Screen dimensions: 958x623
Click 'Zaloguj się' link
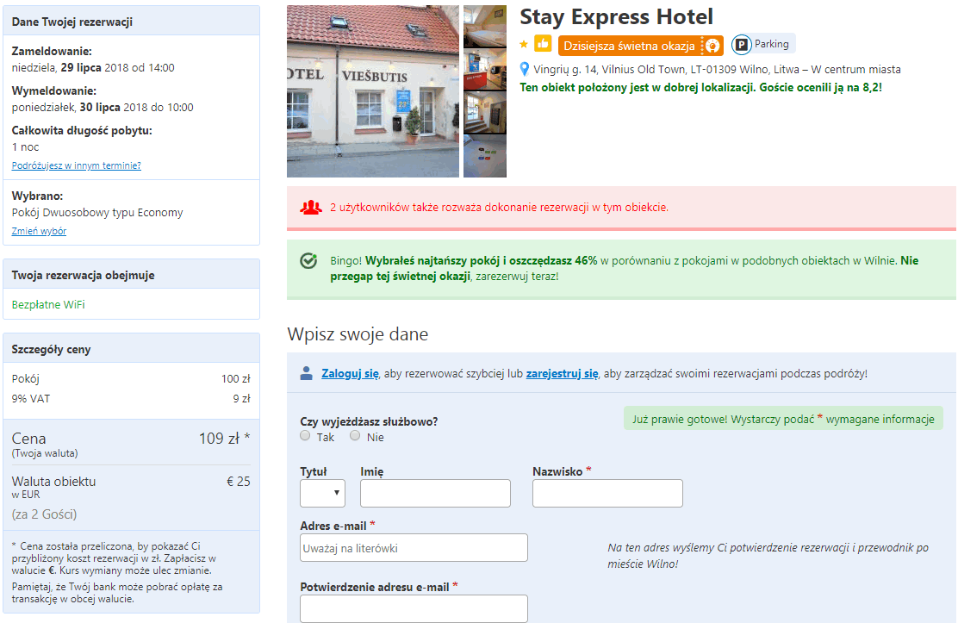click(350, 374)
